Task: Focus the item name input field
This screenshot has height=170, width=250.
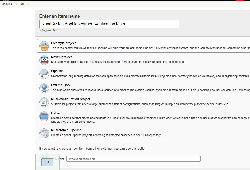Action: click(109, 24)
